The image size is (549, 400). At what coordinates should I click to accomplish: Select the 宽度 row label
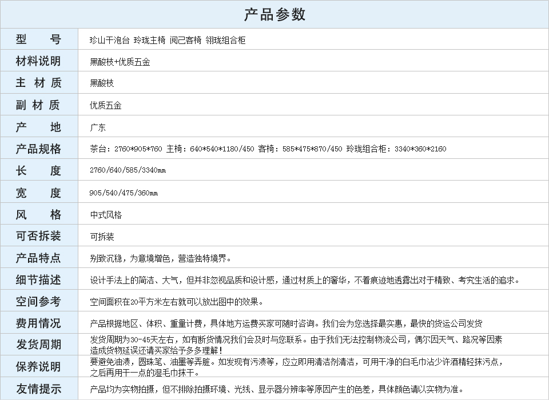[x=38, y=193]
